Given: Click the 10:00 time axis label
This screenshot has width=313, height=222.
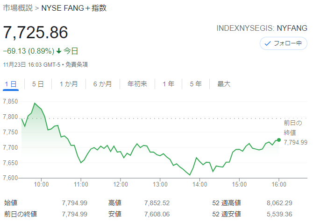Looking at the screenshot, I should 41,184.
